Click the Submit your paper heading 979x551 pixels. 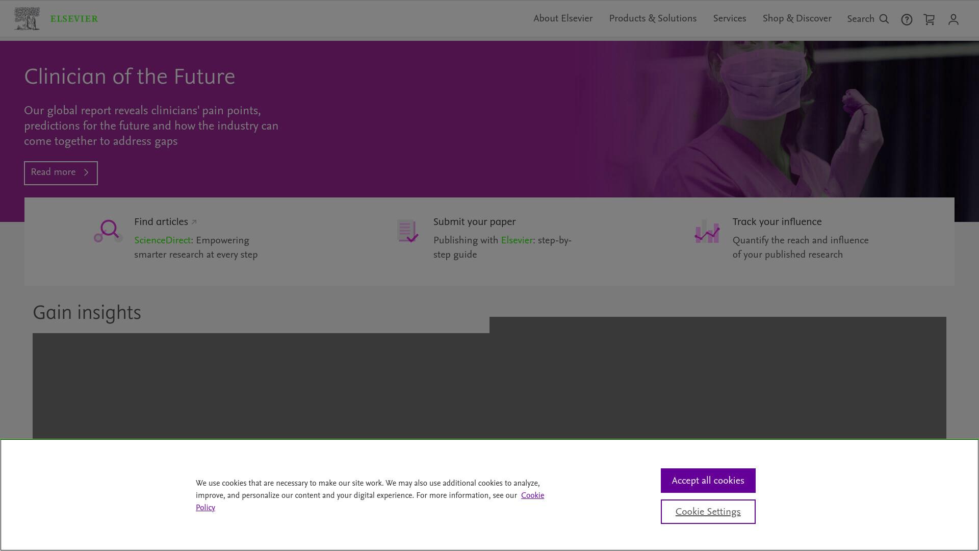tap(474, 222)
